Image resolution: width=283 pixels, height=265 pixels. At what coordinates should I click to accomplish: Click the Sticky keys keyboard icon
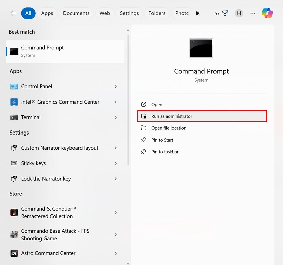[14, 163]
